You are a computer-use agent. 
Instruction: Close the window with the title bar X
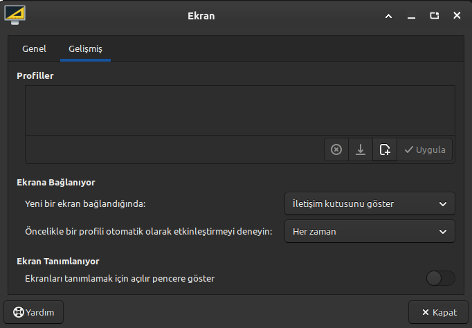click(x=457, y=15)
